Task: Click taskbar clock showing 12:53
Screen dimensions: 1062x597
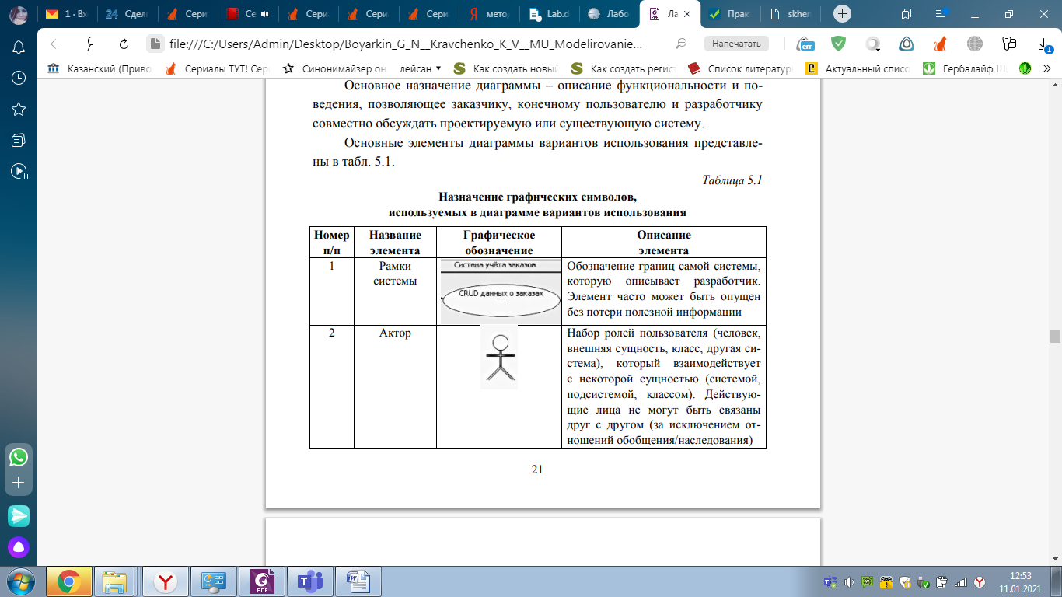Action: [1019, 581]
